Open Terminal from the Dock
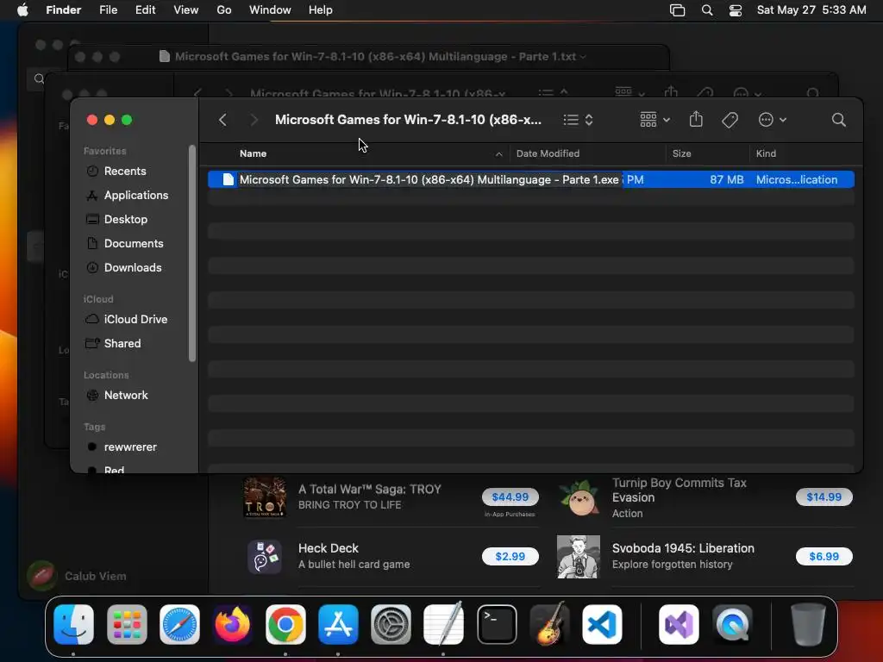This screenshot has width=883, height=662. point(497,625)
